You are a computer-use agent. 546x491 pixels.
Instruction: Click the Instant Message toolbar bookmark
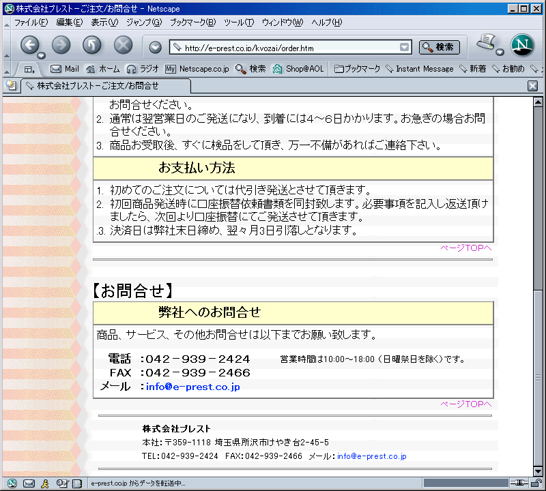click(x=420, y=69)
